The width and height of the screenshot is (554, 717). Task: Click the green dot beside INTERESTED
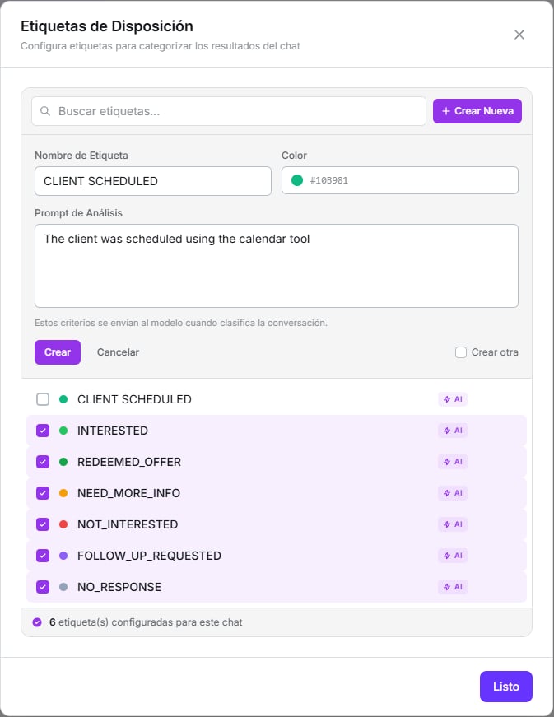point(63,431)
